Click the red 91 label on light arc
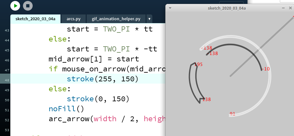 point(232,114)
